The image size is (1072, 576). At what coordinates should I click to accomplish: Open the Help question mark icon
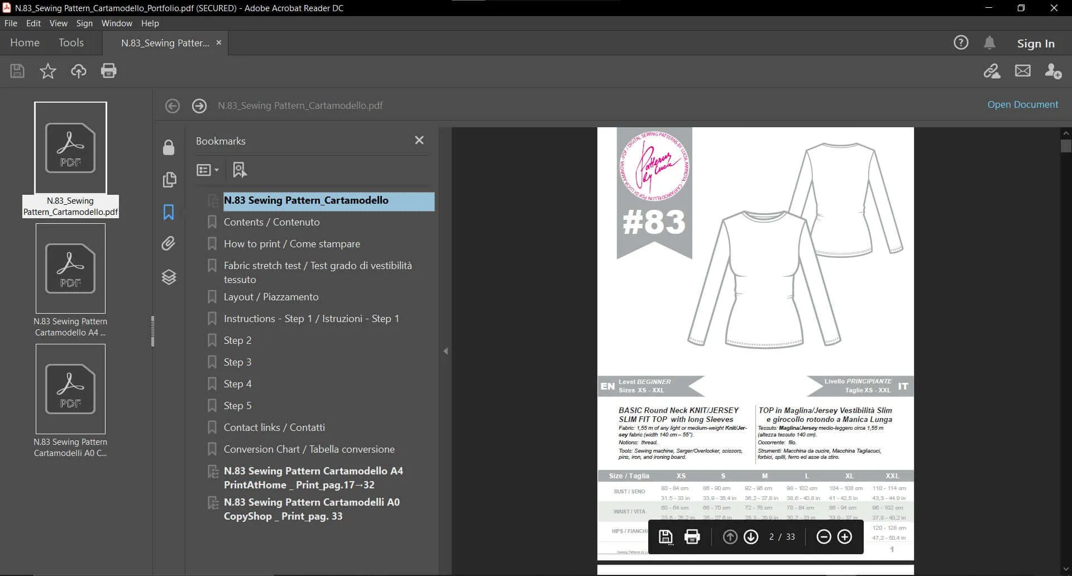(x=961, y=42)
